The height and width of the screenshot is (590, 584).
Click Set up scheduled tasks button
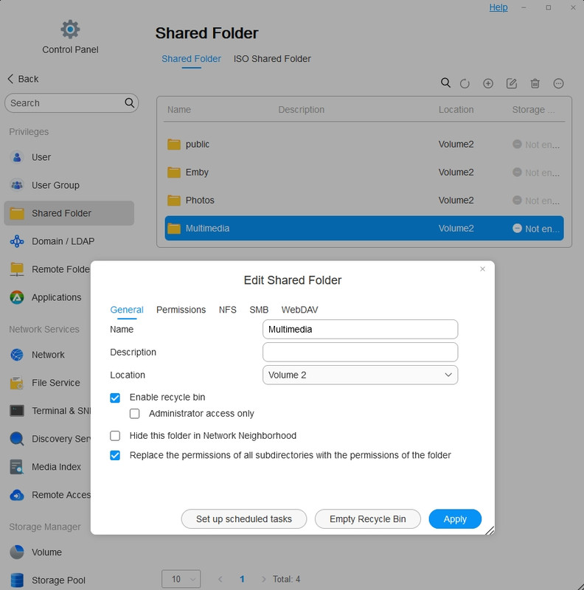click(x=244, y=519)
